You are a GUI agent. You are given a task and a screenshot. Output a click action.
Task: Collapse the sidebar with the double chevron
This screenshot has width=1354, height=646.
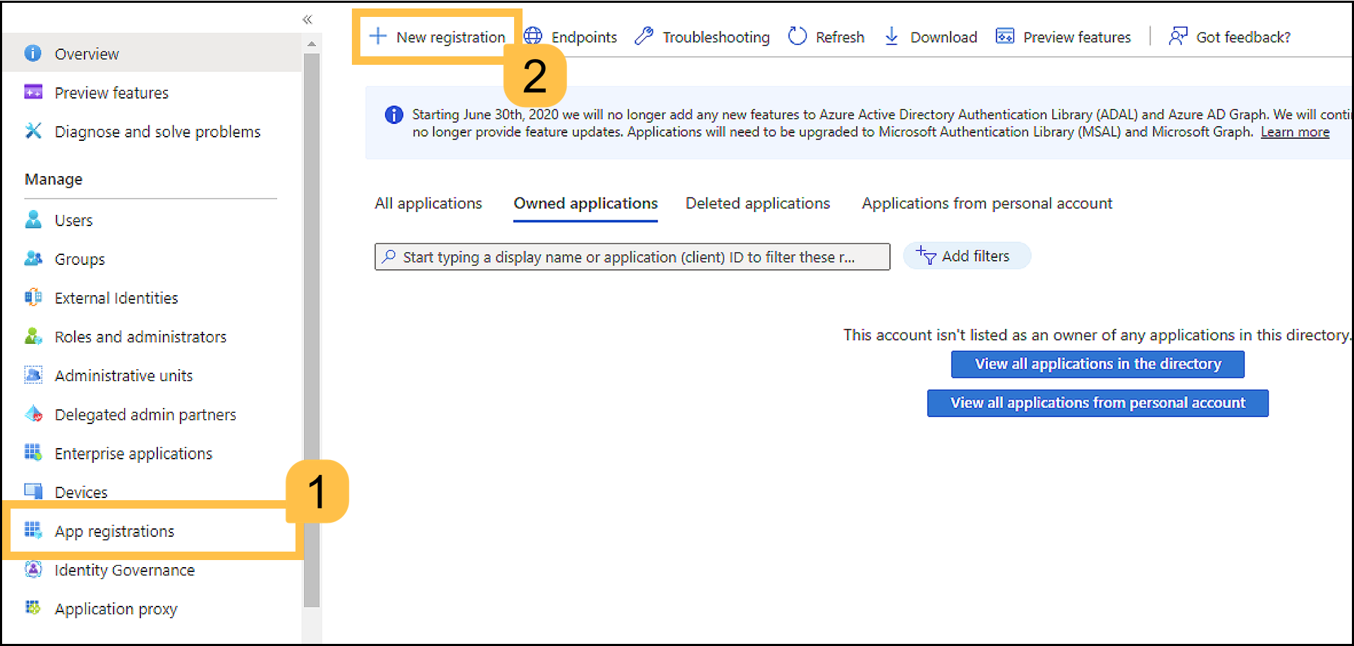[x=307, y=20]
